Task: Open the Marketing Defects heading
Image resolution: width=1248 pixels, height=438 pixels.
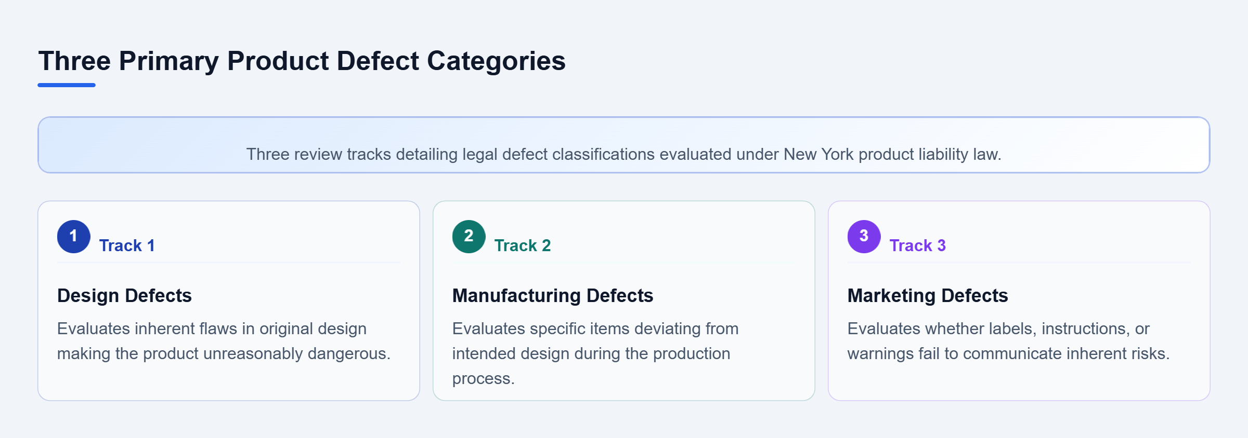Action: [928, 295]
